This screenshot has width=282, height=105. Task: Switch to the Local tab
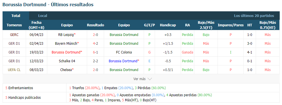43,16
